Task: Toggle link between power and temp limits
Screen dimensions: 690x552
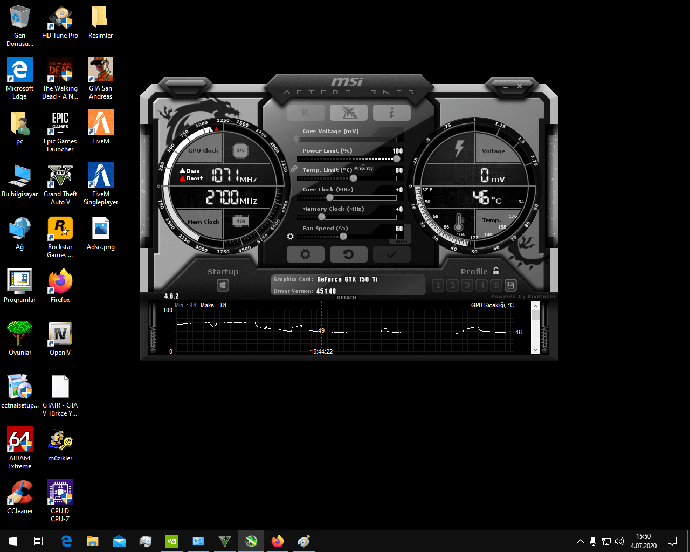Action: [x=294, y=169]
